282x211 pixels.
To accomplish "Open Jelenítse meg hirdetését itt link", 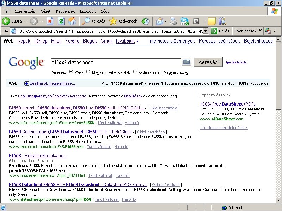I will click(x=223, y=128).
